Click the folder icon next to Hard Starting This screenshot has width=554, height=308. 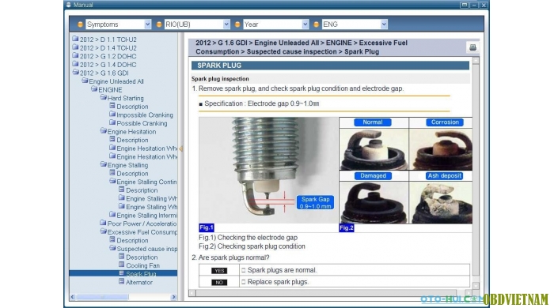point(103,97)
